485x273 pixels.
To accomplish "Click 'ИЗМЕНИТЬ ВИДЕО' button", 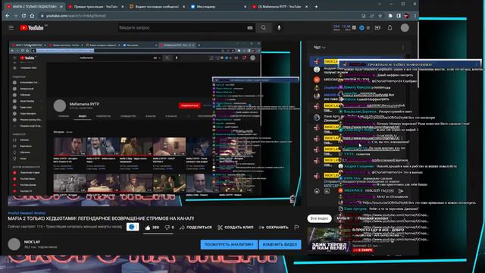I will pyautogui.click(x=280, y=244).
